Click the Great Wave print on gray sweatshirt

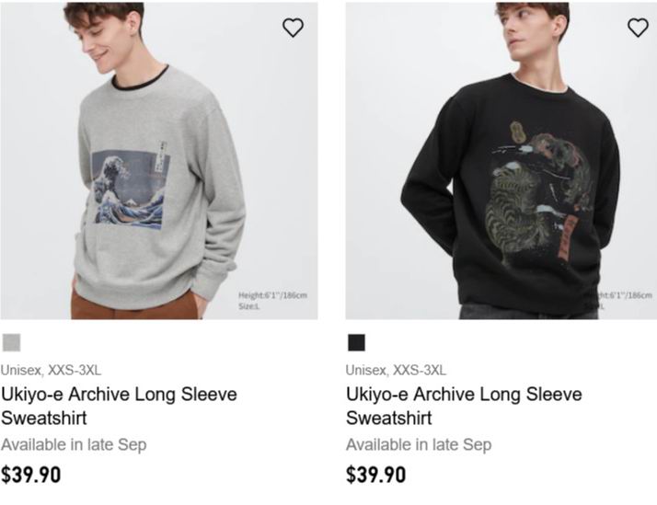132,190
